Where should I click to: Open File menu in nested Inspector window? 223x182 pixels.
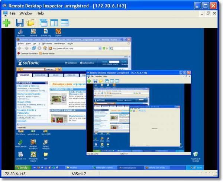pyautogui.click(x=92, y=76)
